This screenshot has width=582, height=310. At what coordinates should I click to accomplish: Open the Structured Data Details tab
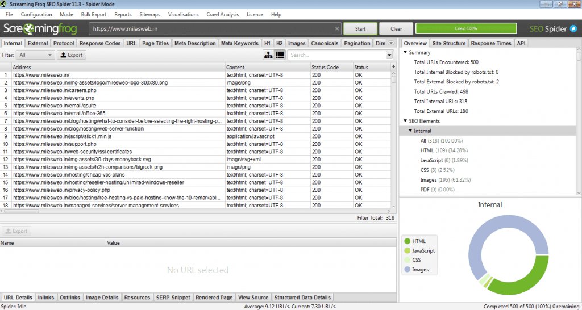pyautogui.click(x=302, y=298)
